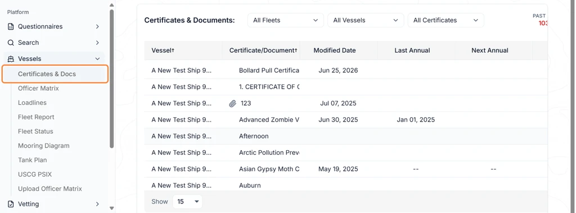The width and height of the screenshot is (576, 213).
Task: Open the All Vessels dropdown
Action: 366,20
